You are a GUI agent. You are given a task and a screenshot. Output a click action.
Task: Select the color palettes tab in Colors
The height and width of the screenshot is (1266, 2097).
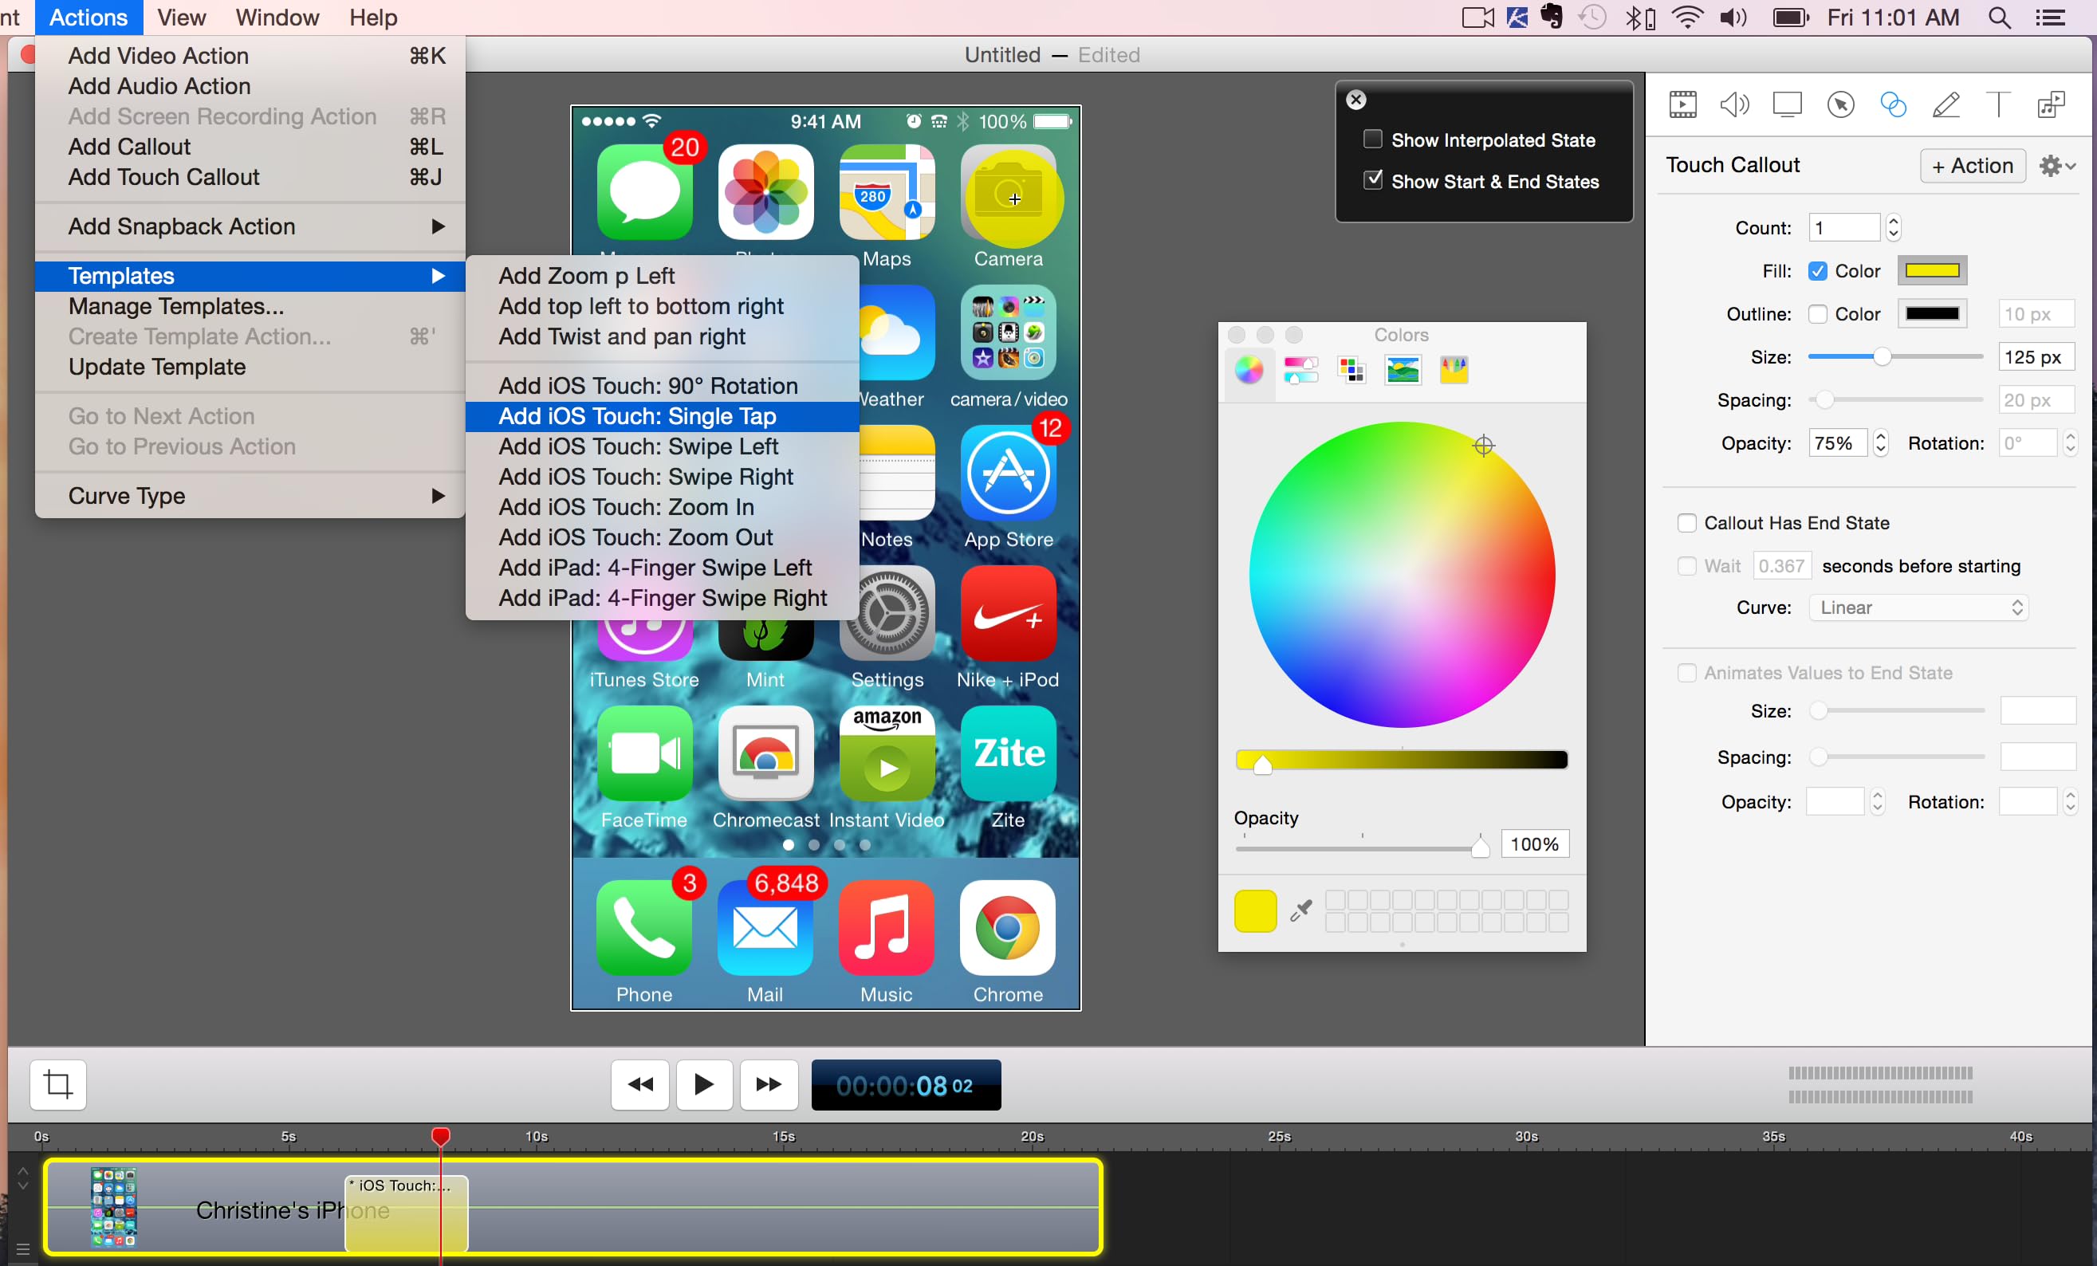1351,370
